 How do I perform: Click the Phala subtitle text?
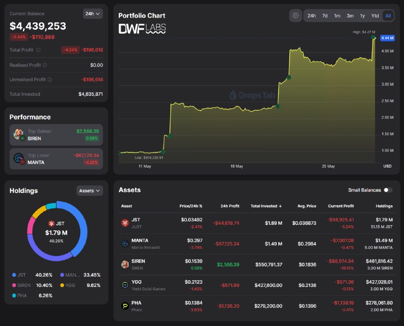[x=136, y=310]
